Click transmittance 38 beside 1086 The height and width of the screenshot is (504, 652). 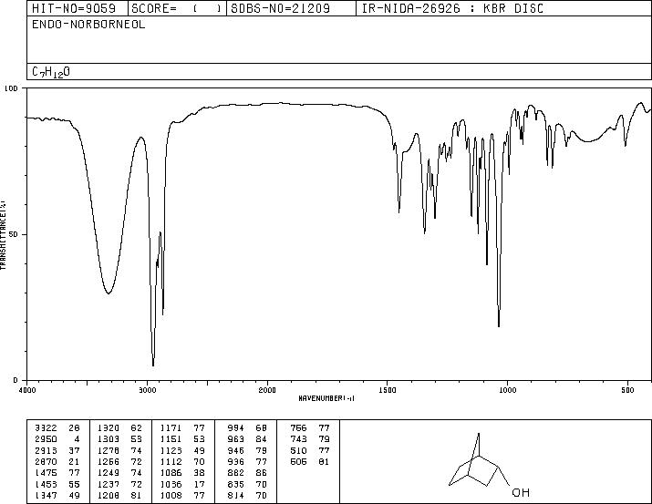click(199, 473)
